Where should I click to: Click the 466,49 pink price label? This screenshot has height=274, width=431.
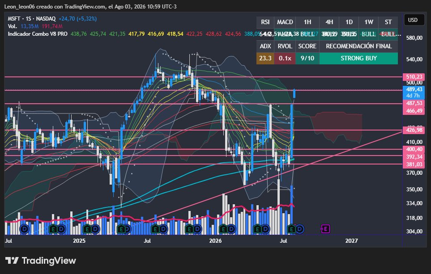(x=414, y=111)
